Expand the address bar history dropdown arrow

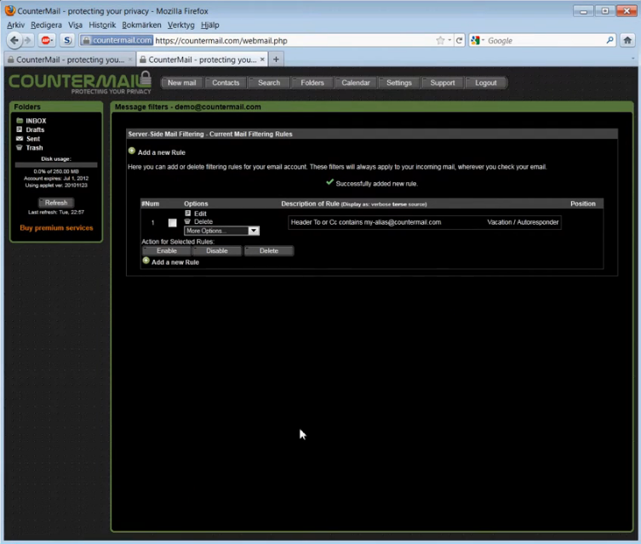[x=449, y=40]
